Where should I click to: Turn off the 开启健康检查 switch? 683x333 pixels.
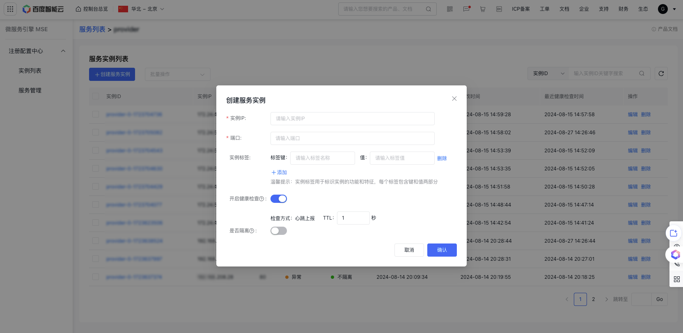pyautogui.click(x=279, y=199)
